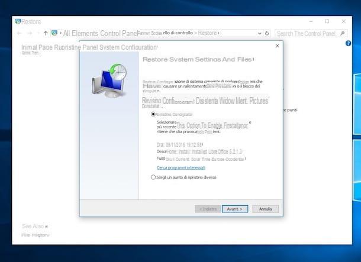This screenshot has height=262, width=361.
Task: Open All Elements Control Panel breadcrumb
Action: tap(100, 33)
